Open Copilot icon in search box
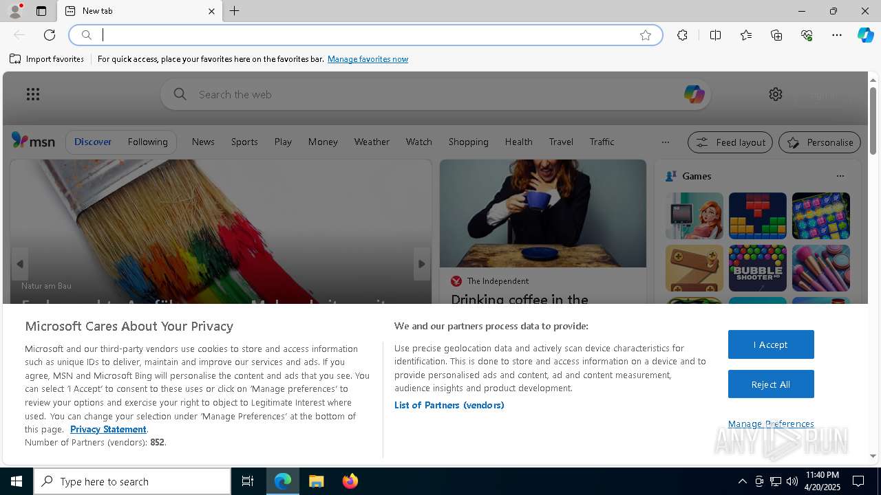This screenshot has width=881, height=495. 694,94
